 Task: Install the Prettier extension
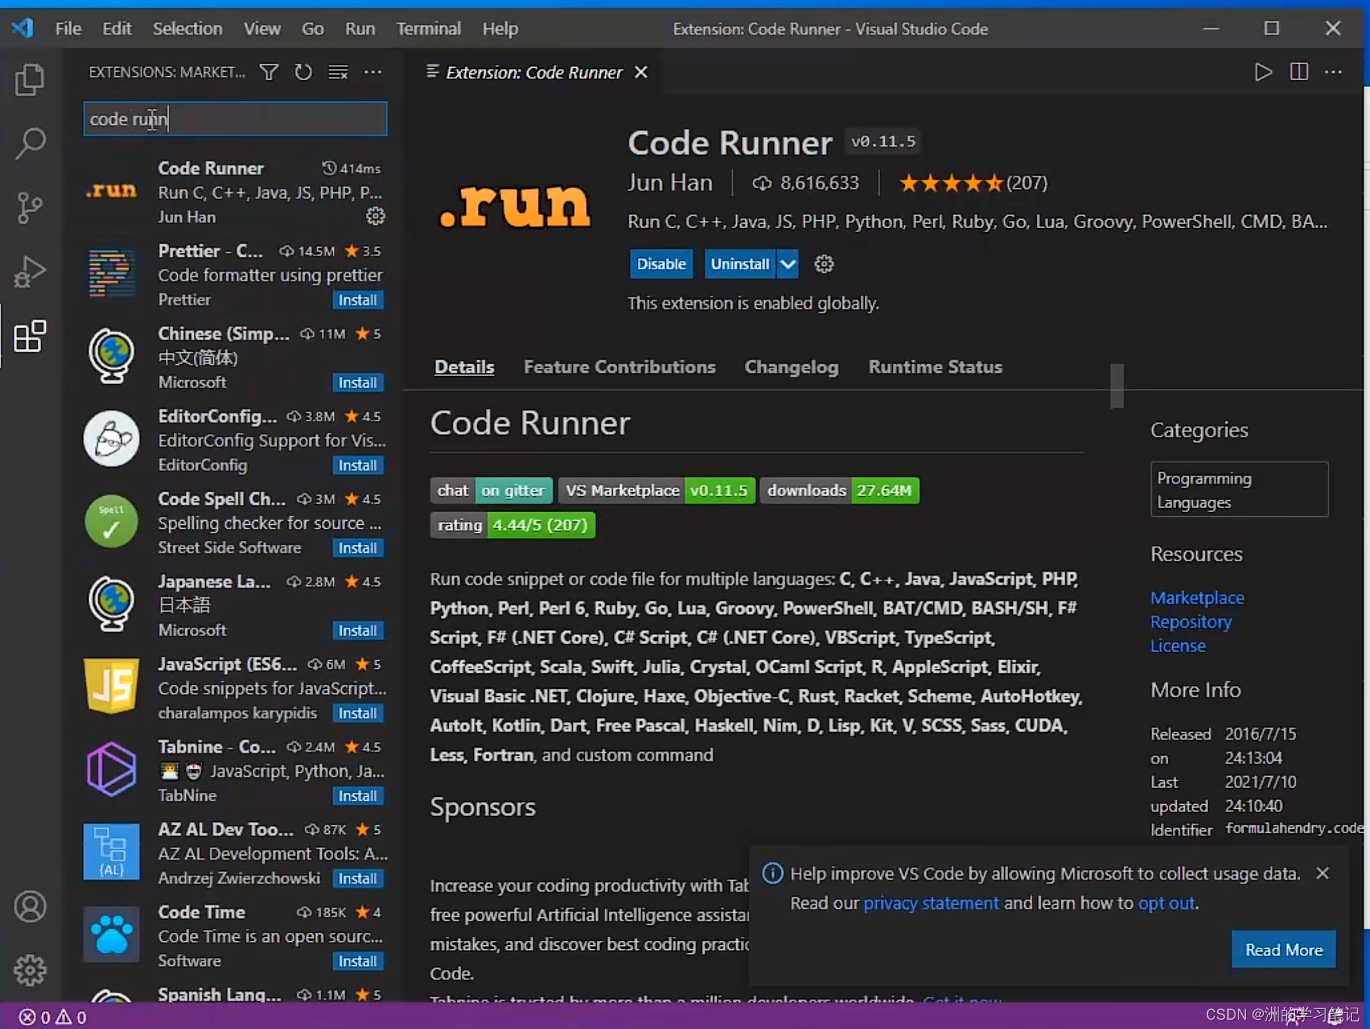(357, 300)
